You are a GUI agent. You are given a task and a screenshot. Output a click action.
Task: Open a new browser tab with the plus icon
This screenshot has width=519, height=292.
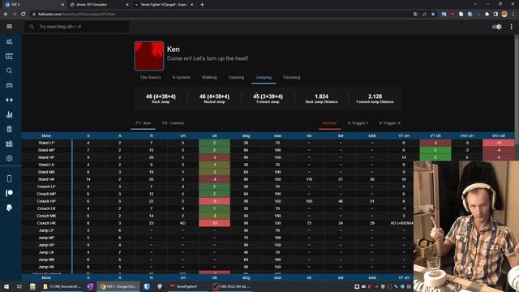[202, 5]
